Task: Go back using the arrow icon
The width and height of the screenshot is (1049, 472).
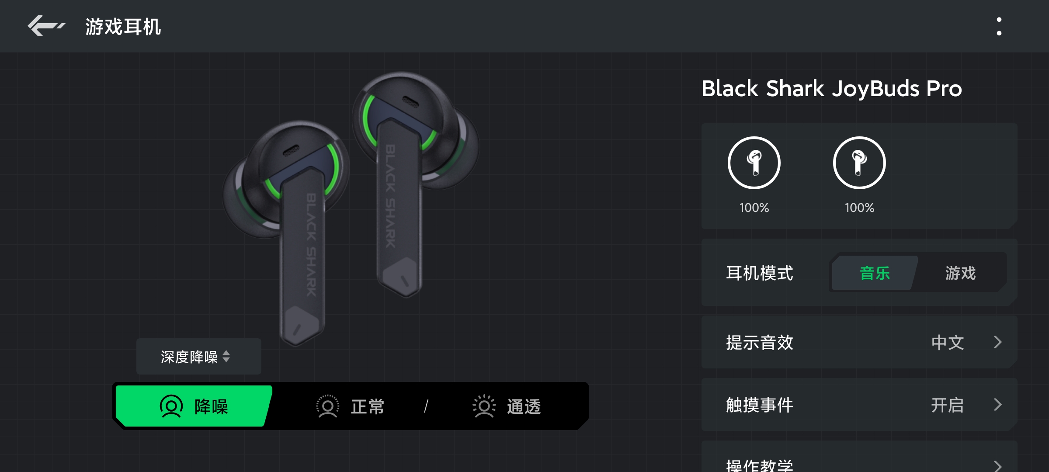Action: coord(46,26)
